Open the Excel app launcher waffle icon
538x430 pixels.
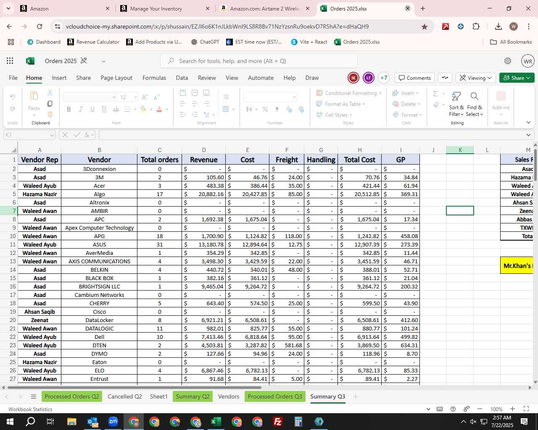(x=10, y=61)
